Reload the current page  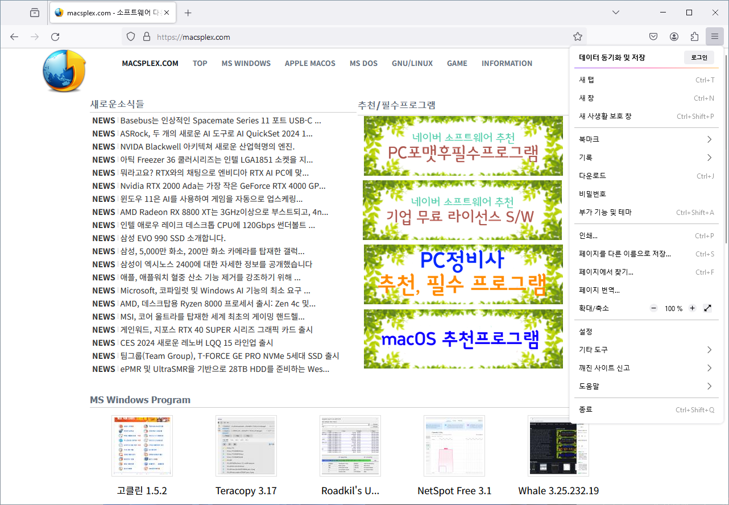pyautogui.click(x=55, y=36)
